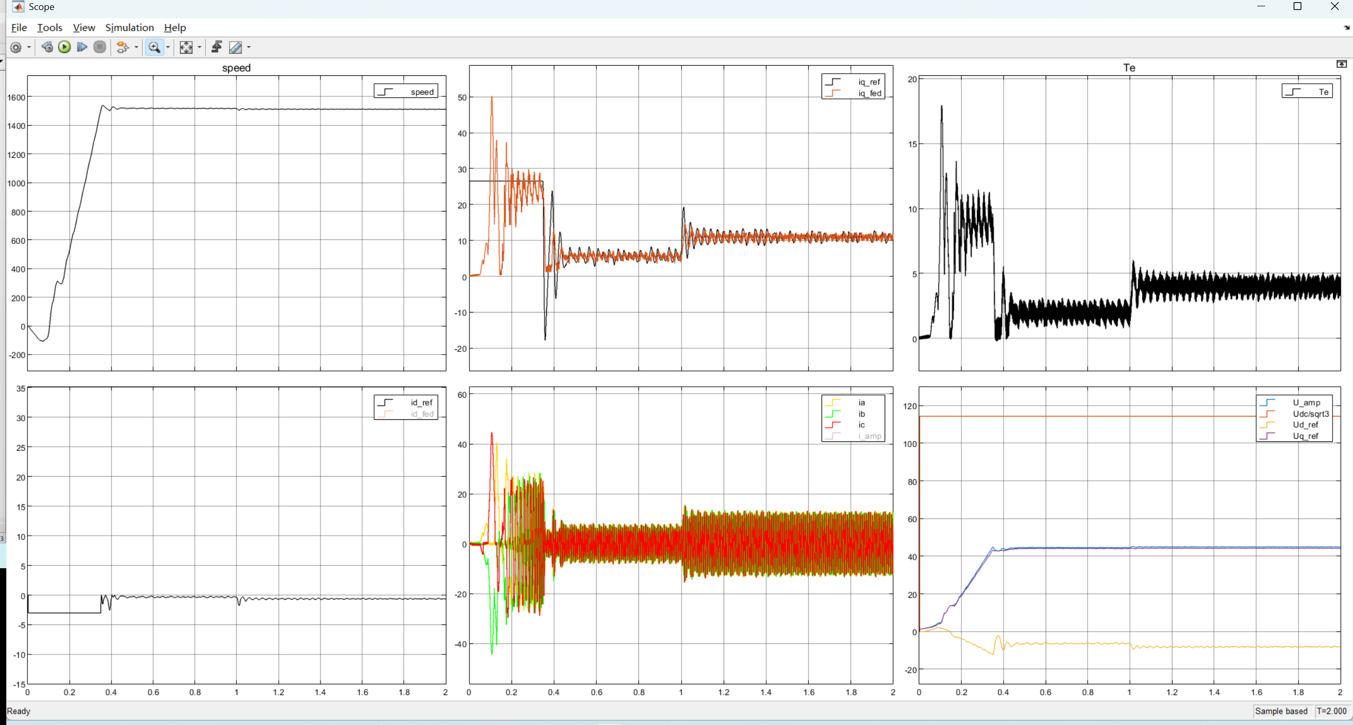The height and width of the screenshot is (725, 1353).
Task: Open the Tools menu
Action: coord(49,27)
